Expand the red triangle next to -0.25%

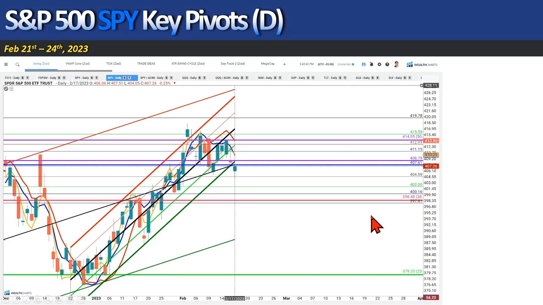click(x=174, y=83)
